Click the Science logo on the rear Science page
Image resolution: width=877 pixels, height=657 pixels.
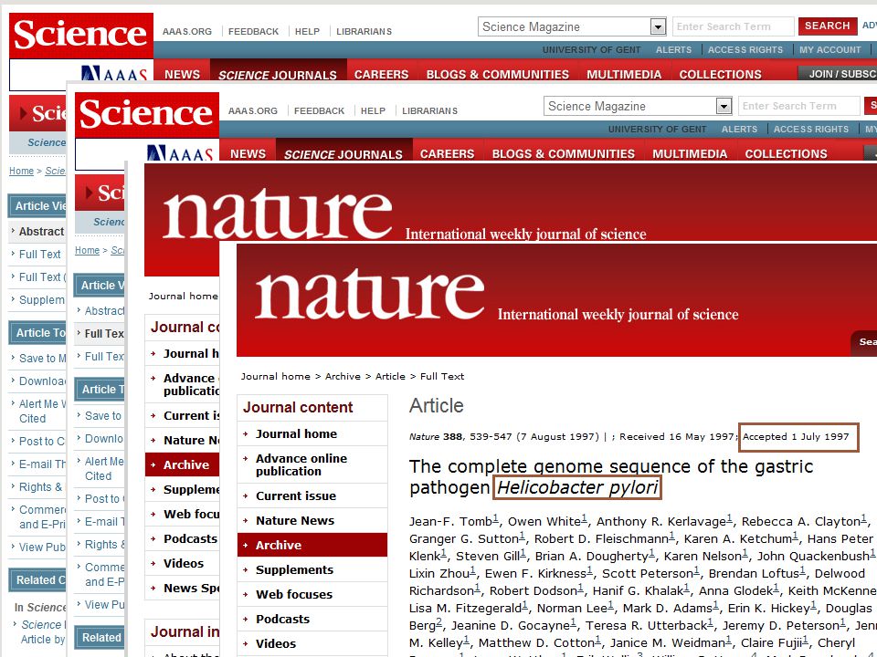[81, 36]
